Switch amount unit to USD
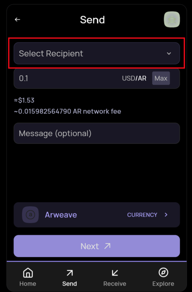Screen dimensions: 192x292 tap(128, 78)
